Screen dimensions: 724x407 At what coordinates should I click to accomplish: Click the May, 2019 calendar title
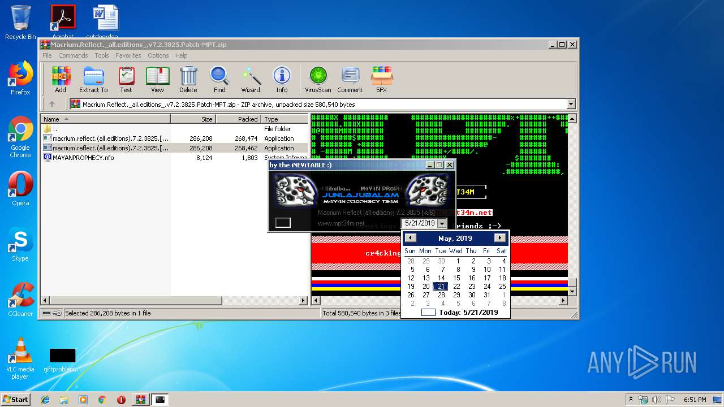[455, 239]
